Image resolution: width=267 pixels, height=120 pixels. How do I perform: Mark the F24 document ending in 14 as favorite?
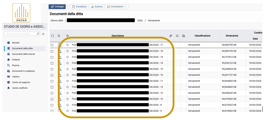tap(67, 63)
